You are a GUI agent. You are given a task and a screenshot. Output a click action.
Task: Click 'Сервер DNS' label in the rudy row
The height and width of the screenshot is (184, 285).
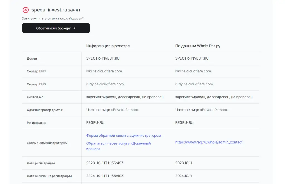[x=36, y=84]
